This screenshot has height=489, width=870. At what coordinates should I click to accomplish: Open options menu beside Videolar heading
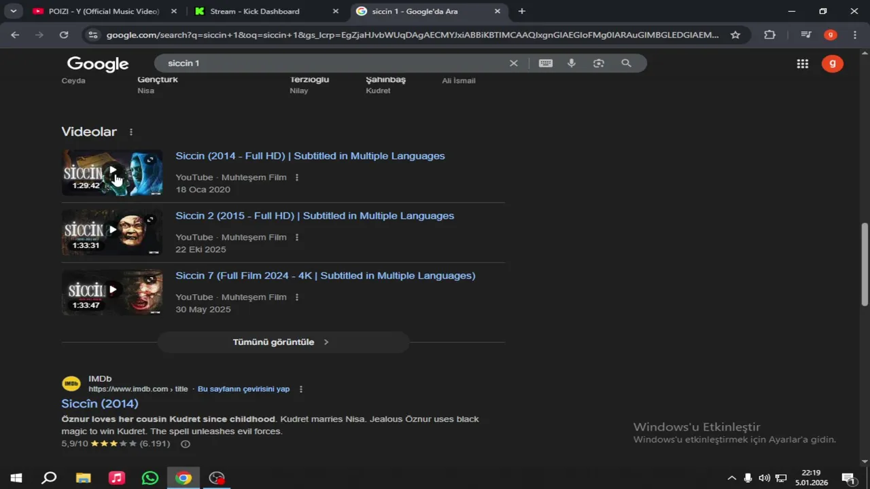(x=131, y=132)
